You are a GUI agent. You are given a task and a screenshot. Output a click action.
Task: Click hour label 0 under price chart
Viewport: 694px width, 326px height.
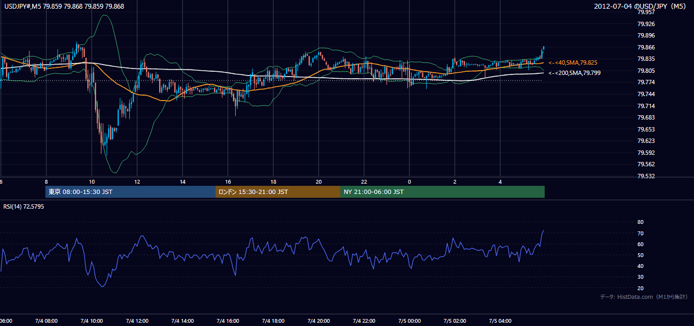coord(409,182)
